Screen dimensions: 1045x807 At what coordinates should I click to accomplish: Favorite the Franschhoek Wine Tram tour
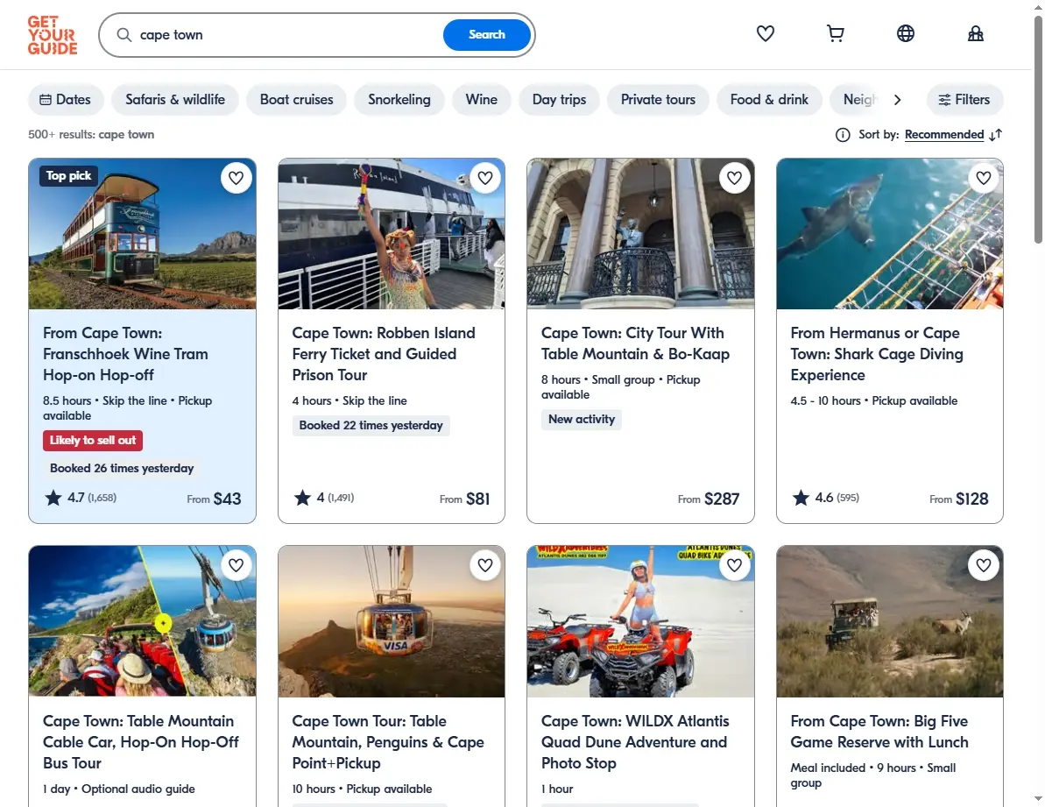pyautogui.click(x=236, y=178)
